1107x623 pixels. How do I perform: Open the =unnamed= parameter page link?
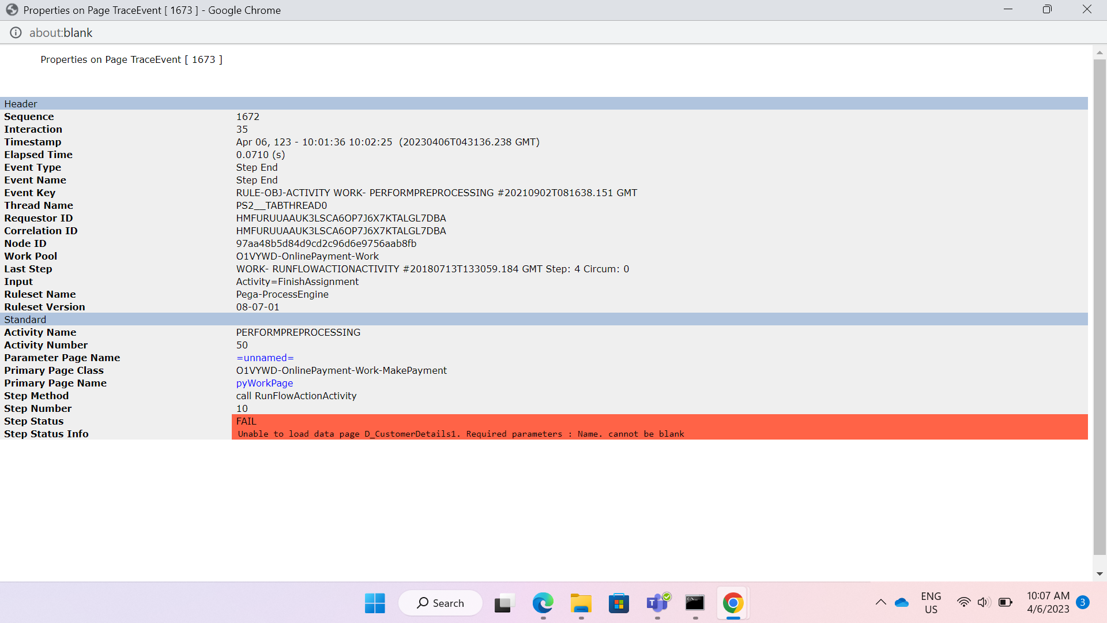[x=265, y=358]
